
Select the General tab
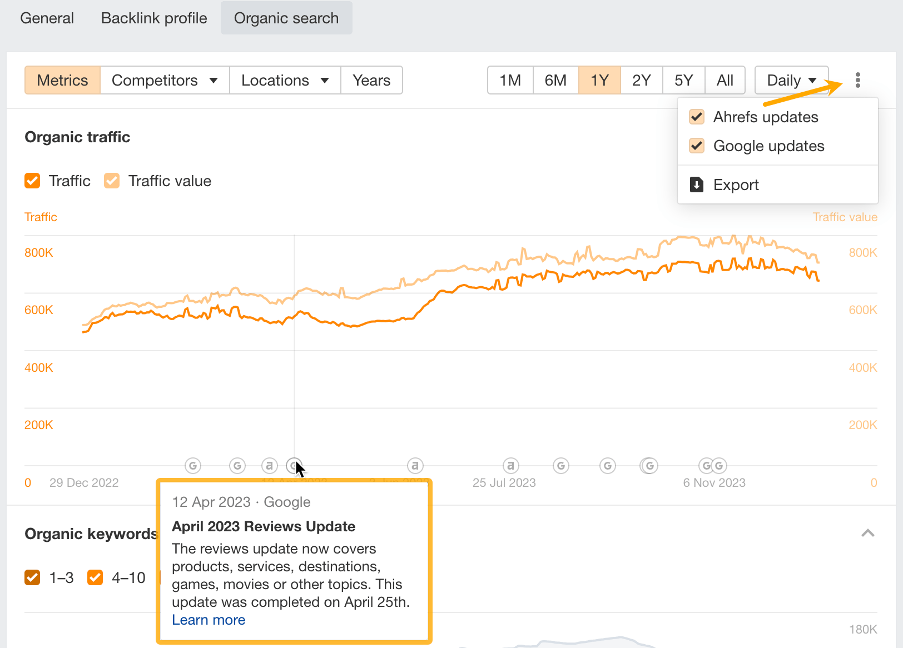tap(47, 18)
